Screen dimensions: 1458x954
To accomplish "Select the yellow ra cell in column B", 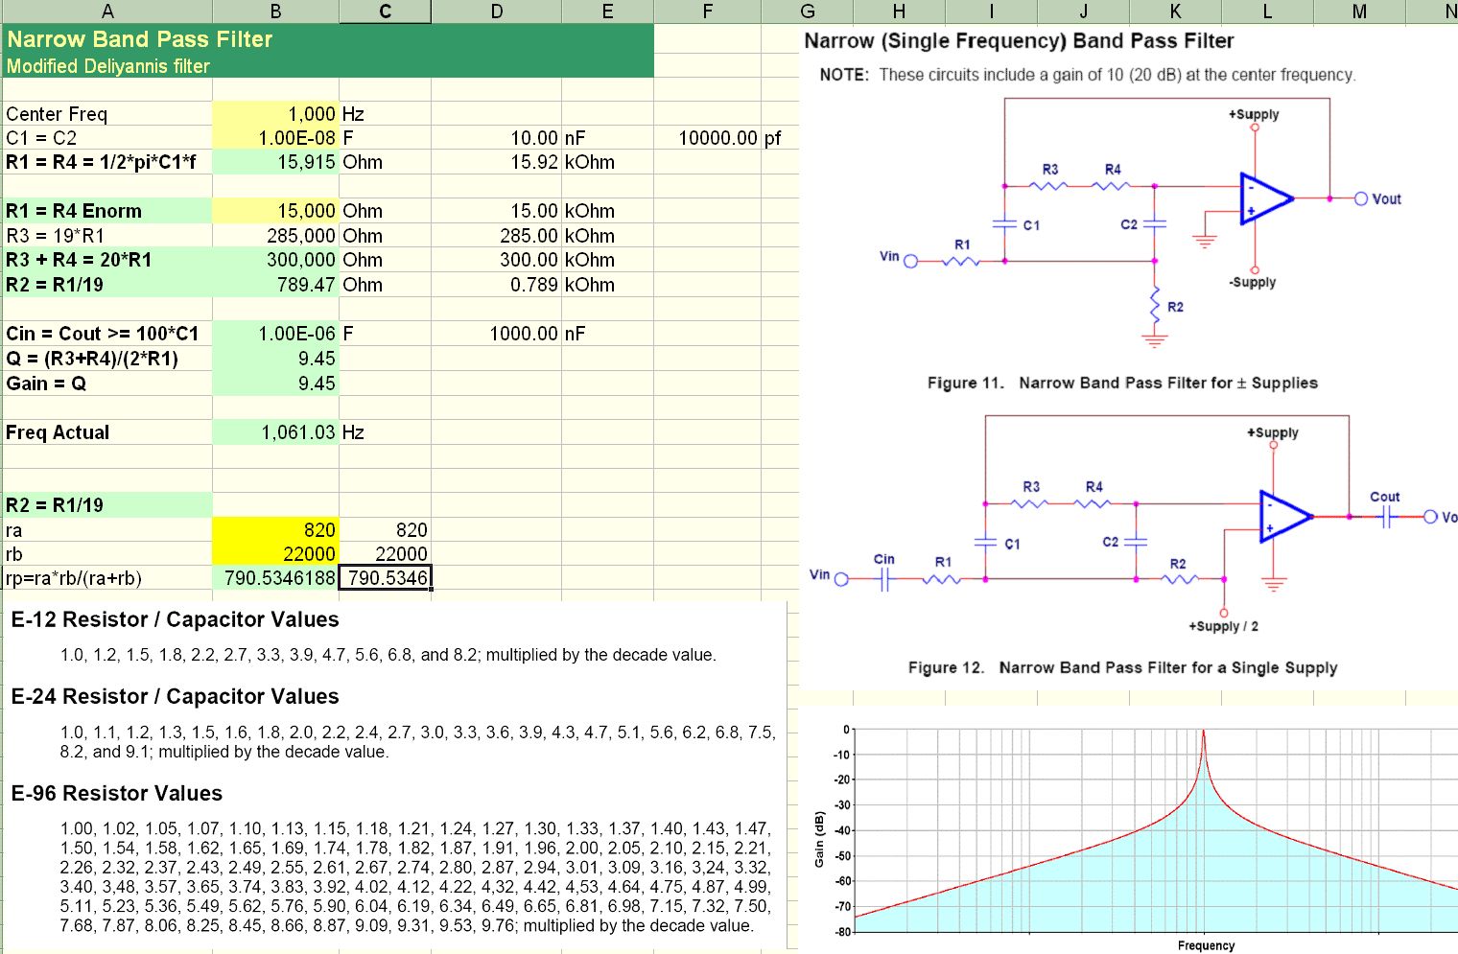I will point(275,530).
